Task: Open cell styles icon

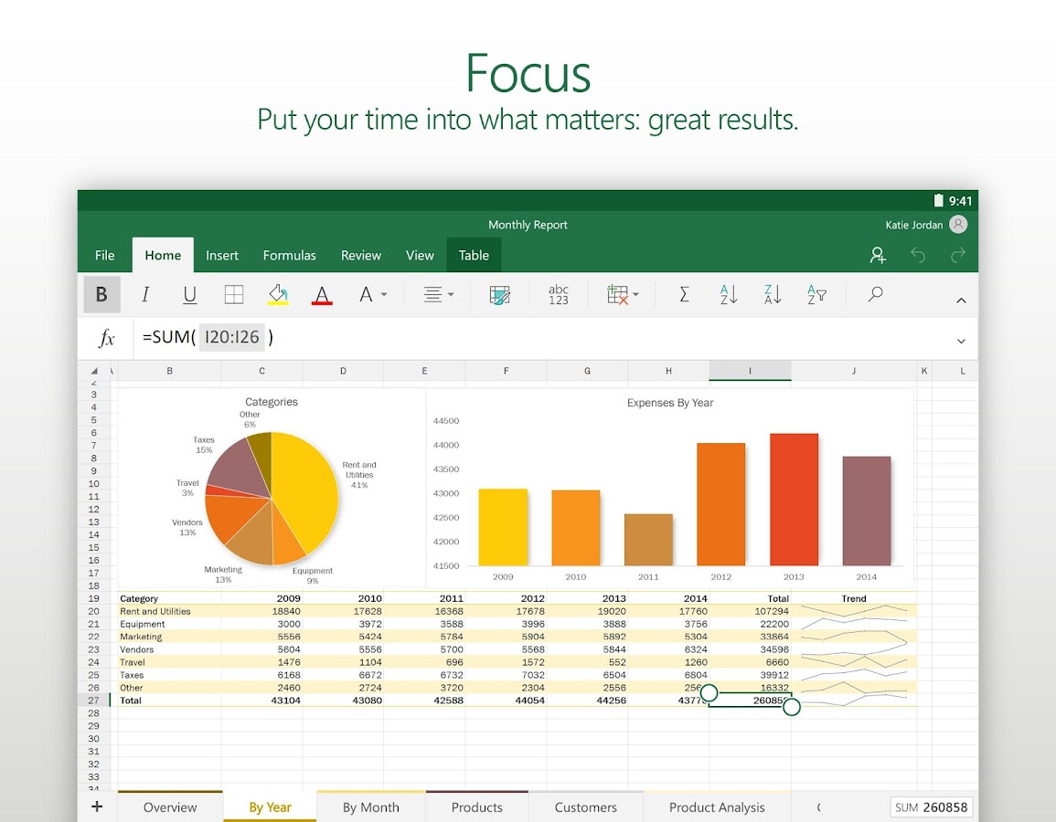Action: click(x=500, y=295)
